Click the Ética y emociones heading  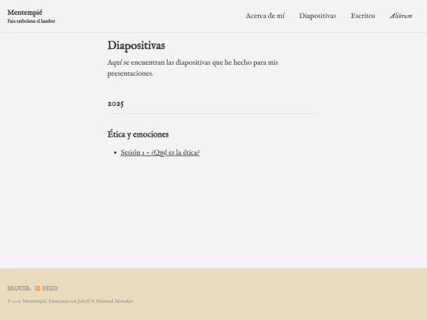pos(138,134)
